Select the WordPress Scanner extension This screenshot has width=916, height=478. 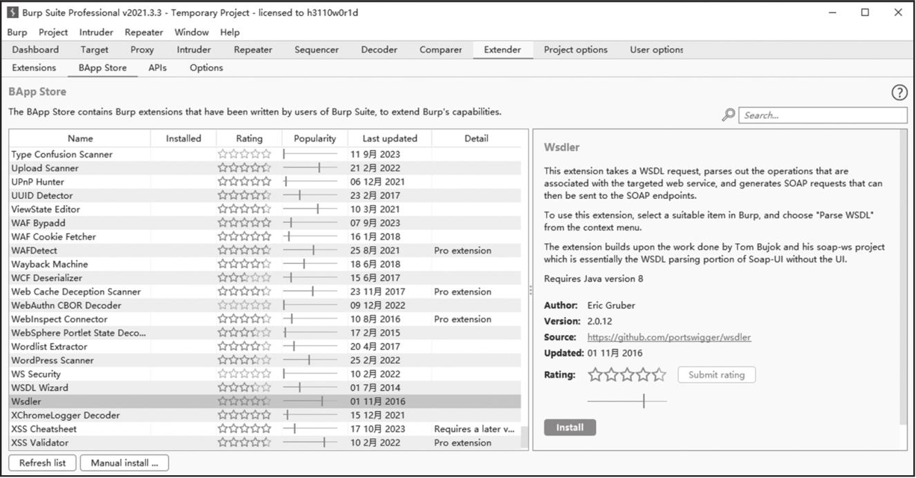[x=265, y=360]
